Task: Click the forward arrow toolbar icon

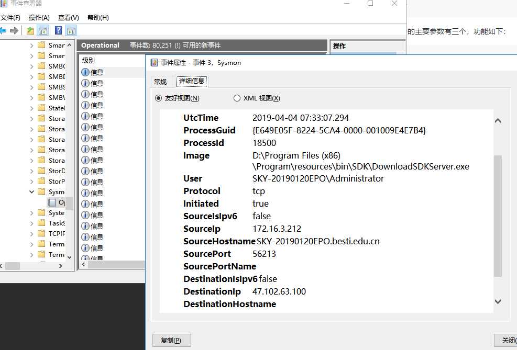Action: (14, 31)
